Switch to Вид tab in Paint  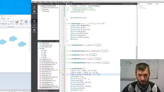click(8, 18)
